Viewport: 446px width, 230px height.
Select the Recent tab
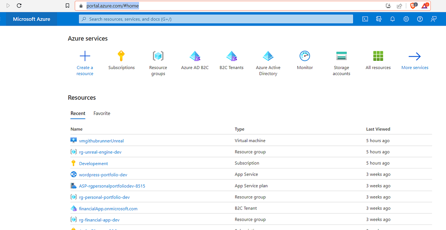click(x=78, y=114)
